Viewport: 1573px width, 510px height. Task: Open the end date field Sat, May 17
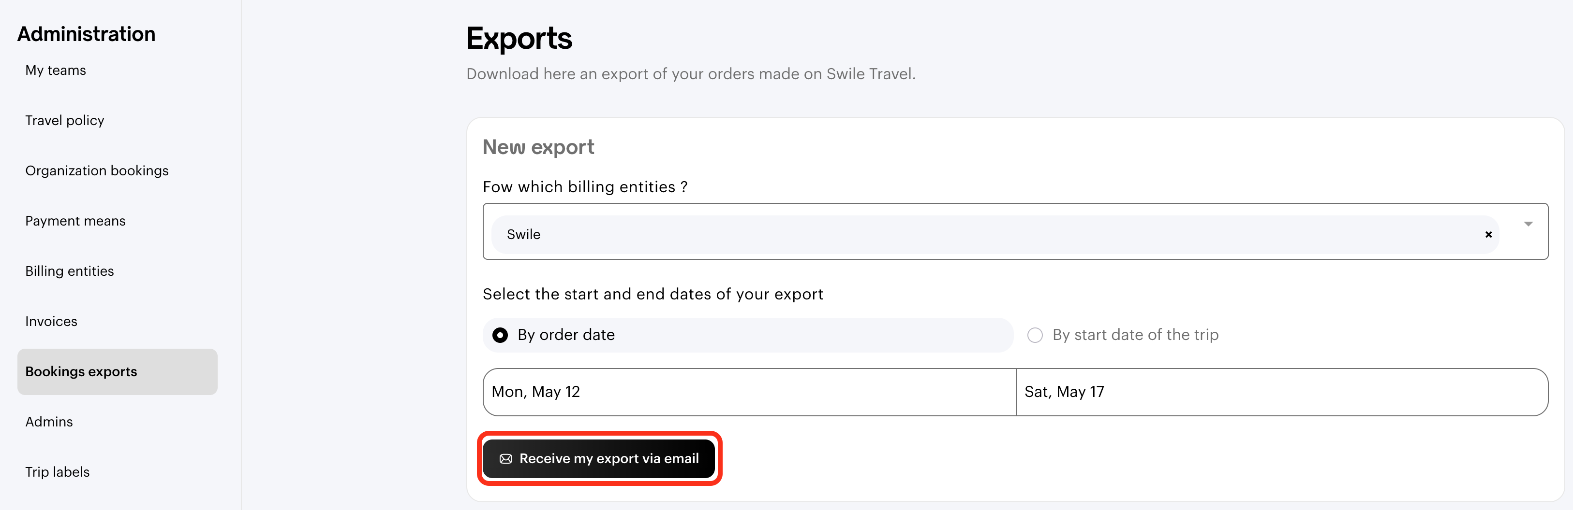tap(1282, 392)
